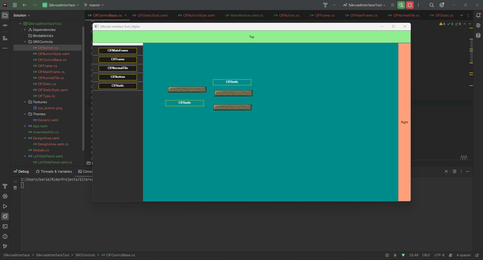483x260 pixels.
Task: Open CIFType.cs in solution tree
Action: (x=46, y=96)
